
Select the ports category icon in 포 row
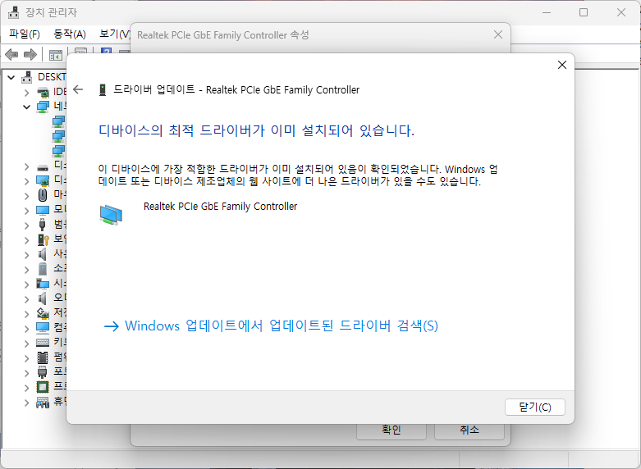(x=43, y=372)
